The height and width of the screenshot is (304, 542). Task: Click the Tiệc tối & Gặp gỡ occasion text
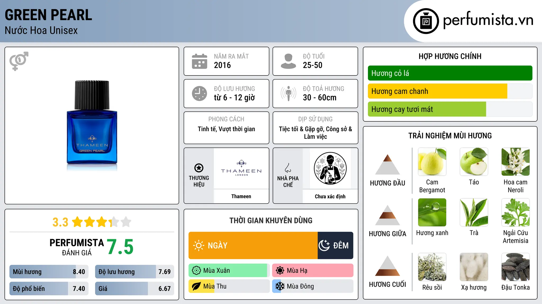pyautogui.click(x=315, y=133)
